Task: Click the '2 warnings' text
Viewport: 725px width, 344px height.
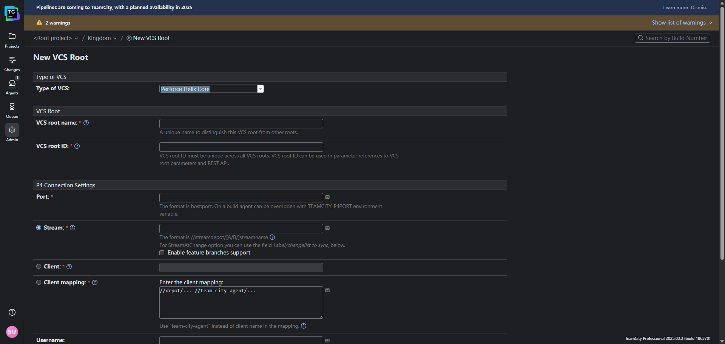Action: point(58,23)
